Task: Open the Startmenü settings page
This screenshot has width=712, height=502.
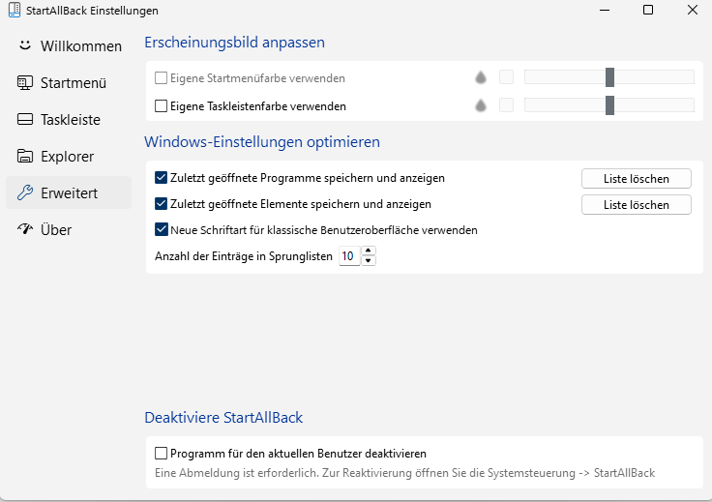Action: pyautogui.click(x=73, y=83)
